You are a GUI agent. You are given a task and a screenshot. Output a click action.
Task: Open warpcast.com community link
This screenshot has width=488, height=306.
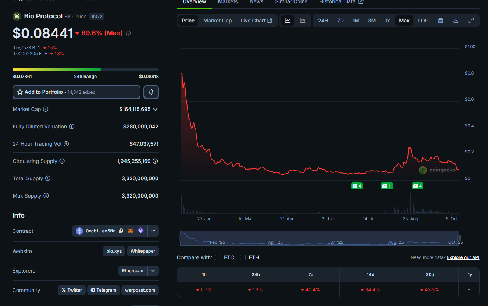[140, 290]
